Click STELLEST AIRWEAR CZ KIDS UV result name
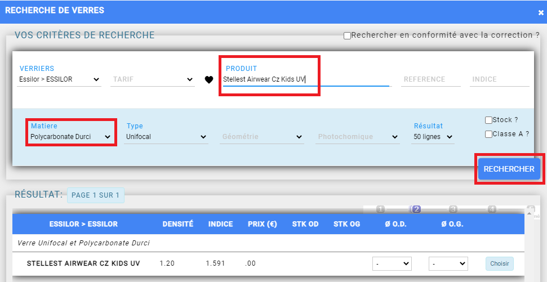The height and width of the screenshot is (282, 547). (83, 263)
